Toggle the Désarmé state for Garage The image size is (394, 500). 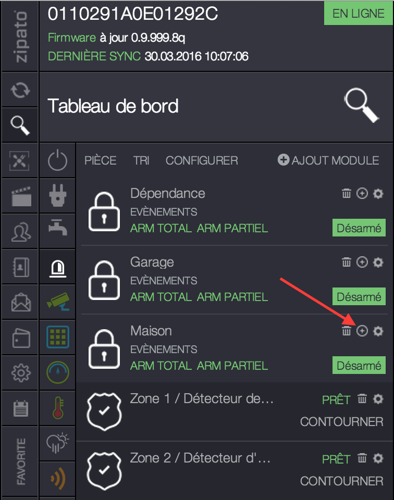359,296
